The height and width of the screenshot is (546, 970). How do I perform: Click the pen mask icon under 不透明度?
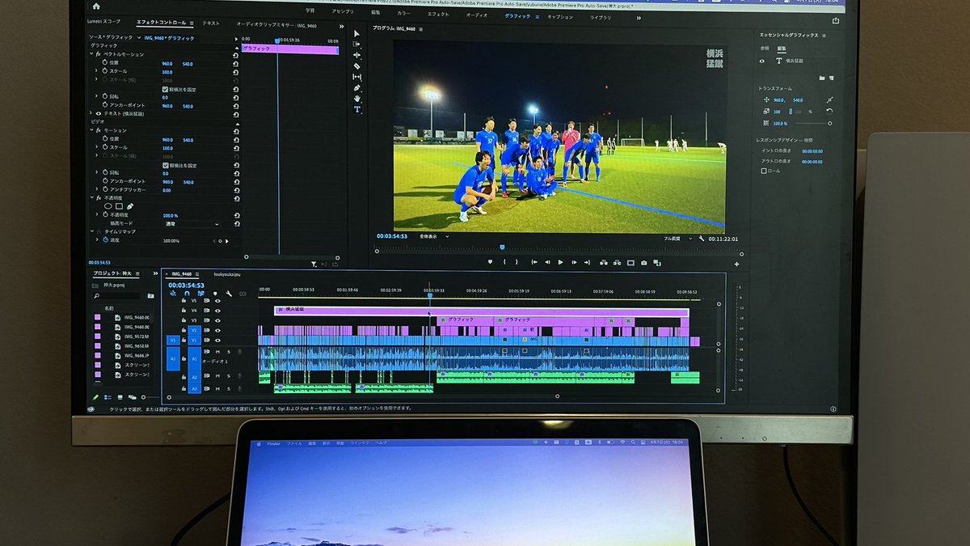coord(129,206)
